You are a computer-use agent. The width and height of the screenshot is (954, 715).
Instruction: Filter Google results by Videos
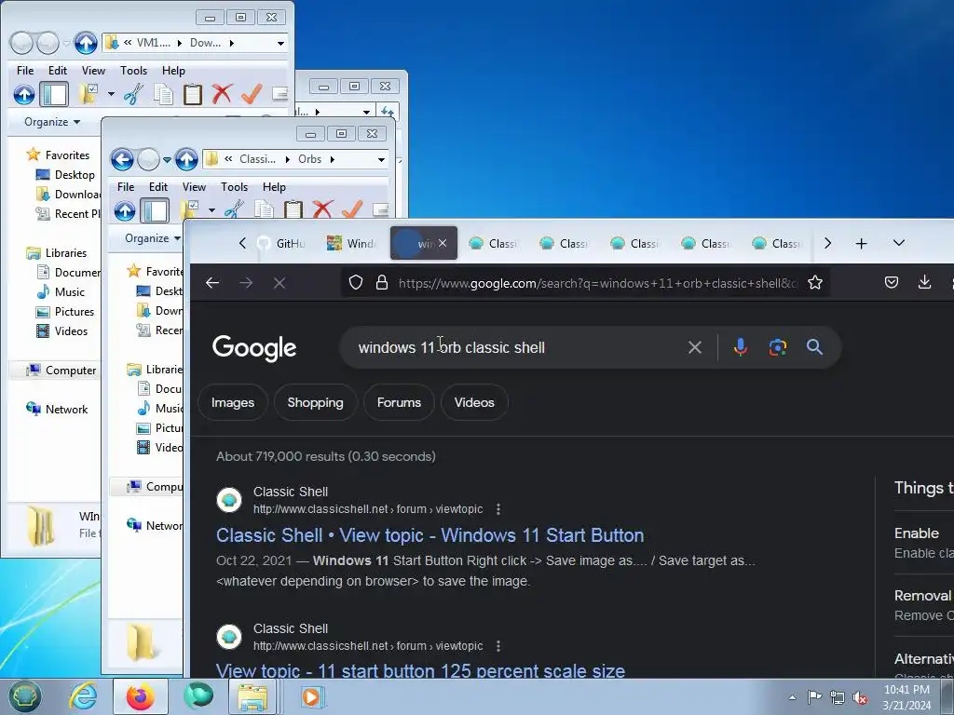(474, 402)
